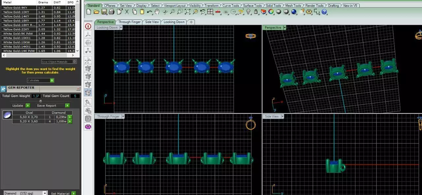
Task: Click the Zoom Extents icon
Action: tap(188, 12)
